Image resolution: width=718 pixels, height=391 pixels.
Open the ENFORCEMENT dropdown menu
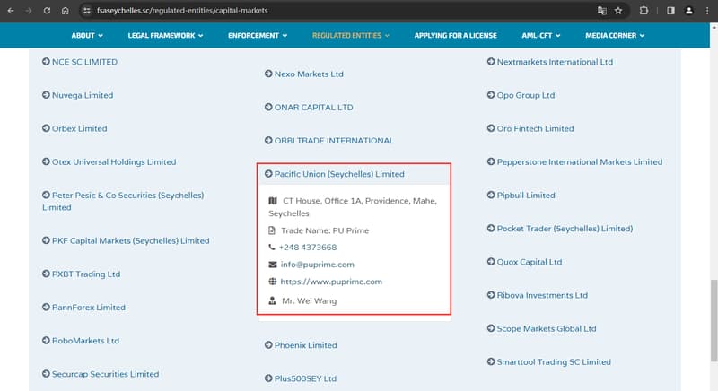[x=258, y=35]
